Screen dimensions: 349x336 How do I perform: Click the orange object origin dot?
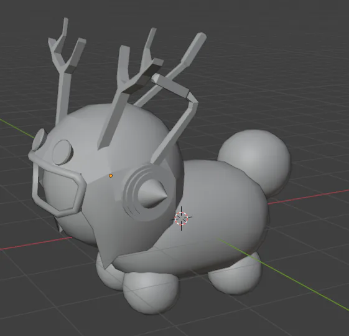coord(111,176)
